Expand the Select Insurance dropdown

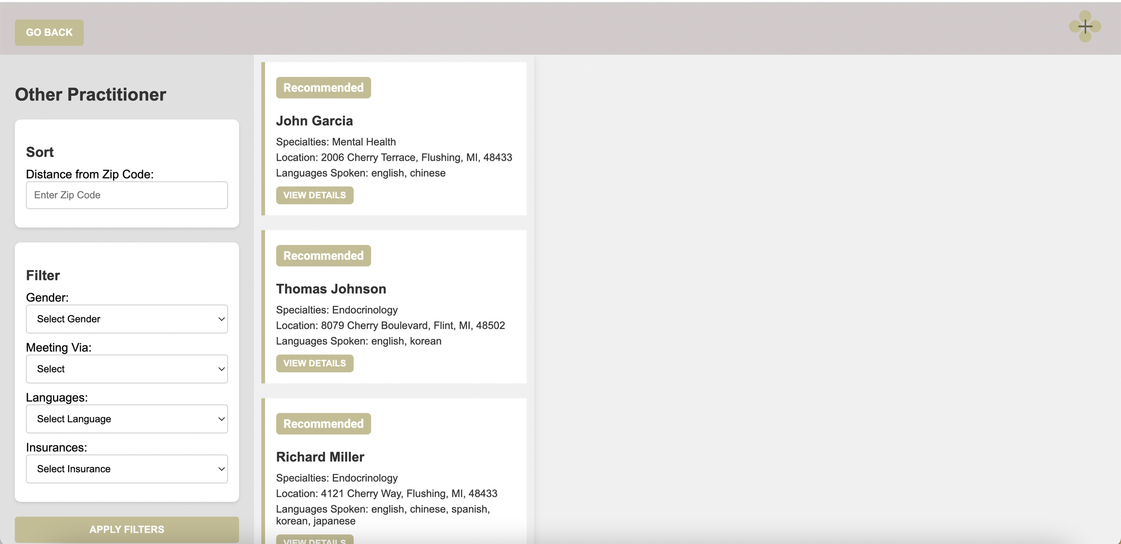pyautogui.click(x=126, y=469)
